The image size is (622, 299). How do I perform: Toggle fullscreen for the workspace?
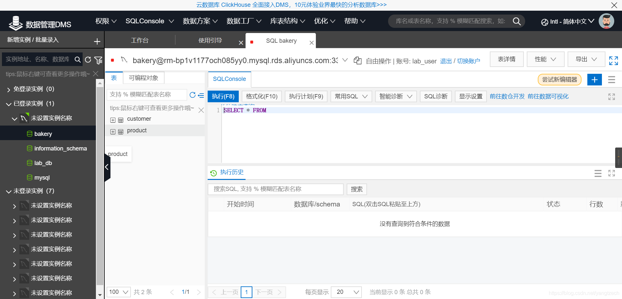(613, 61)
